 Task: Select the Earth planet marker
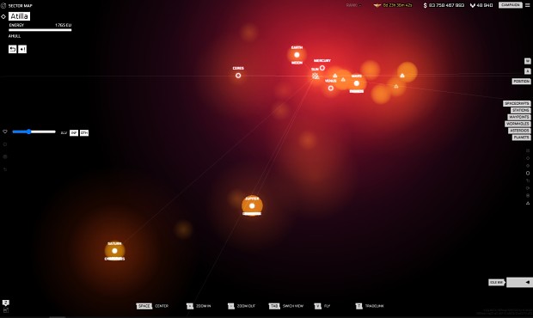click(x=297, y=55)
